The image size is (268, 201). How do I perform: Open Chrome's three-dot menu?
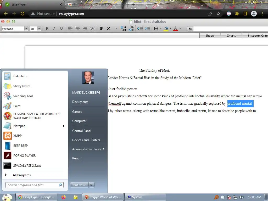(262, 14)
